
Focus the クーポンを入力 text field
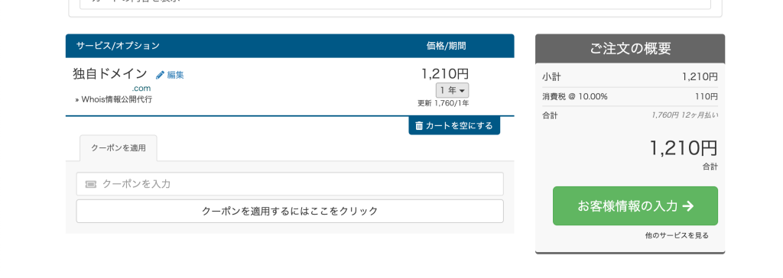tap(290, 184)
